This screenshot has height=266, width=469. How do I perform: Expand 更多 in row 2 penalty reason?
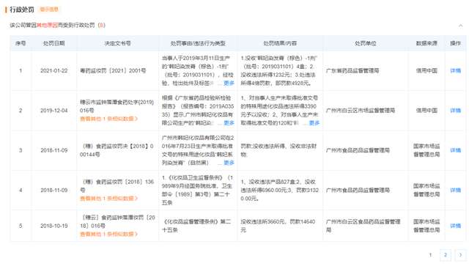(x=229, y=123)
